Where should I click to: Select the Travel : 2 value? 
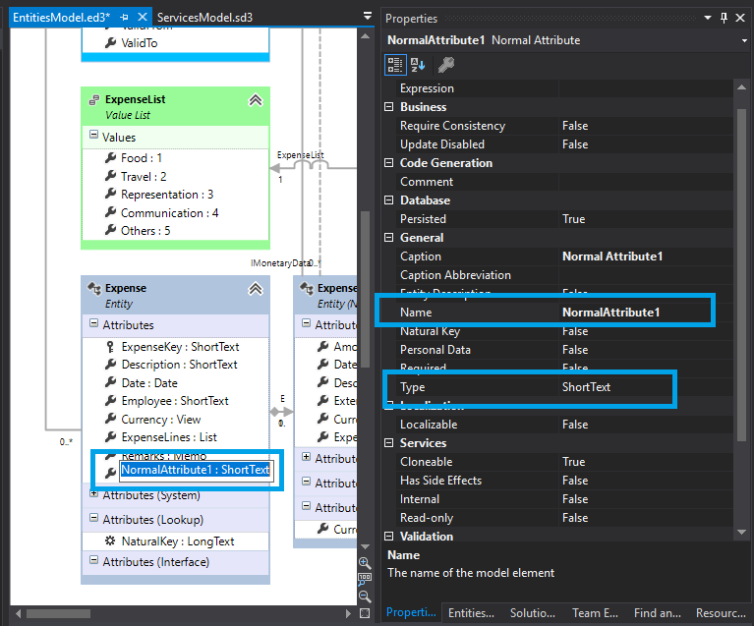[144, 177]
